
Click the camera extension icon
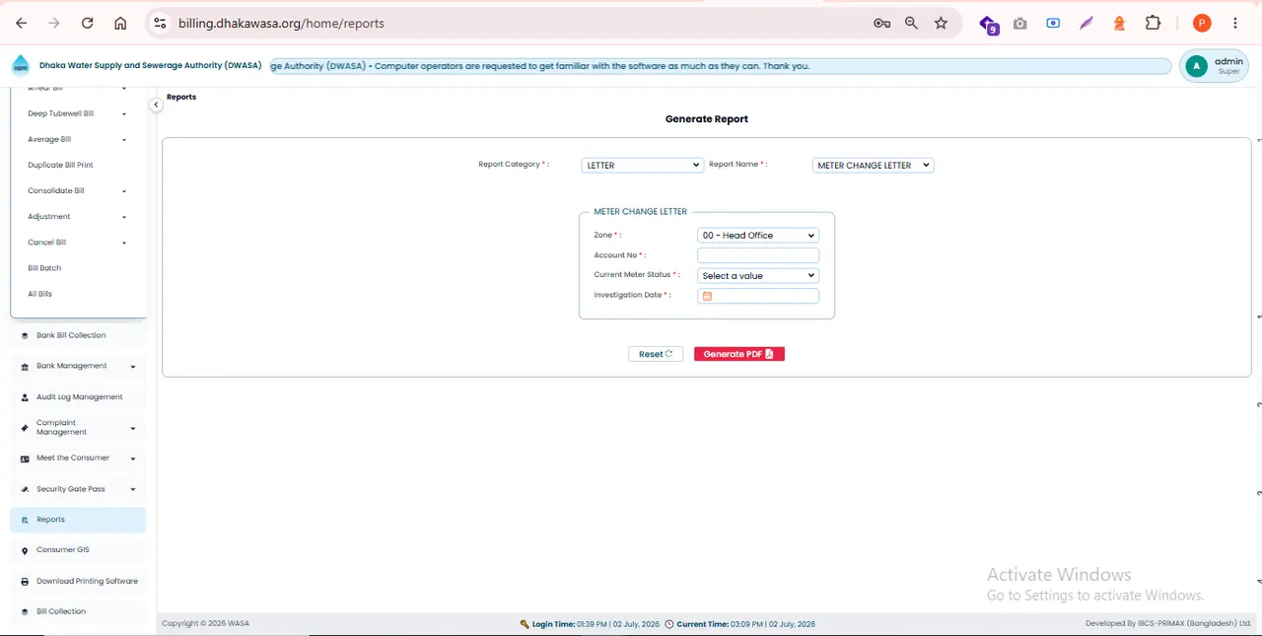[x=1020, y=23]
